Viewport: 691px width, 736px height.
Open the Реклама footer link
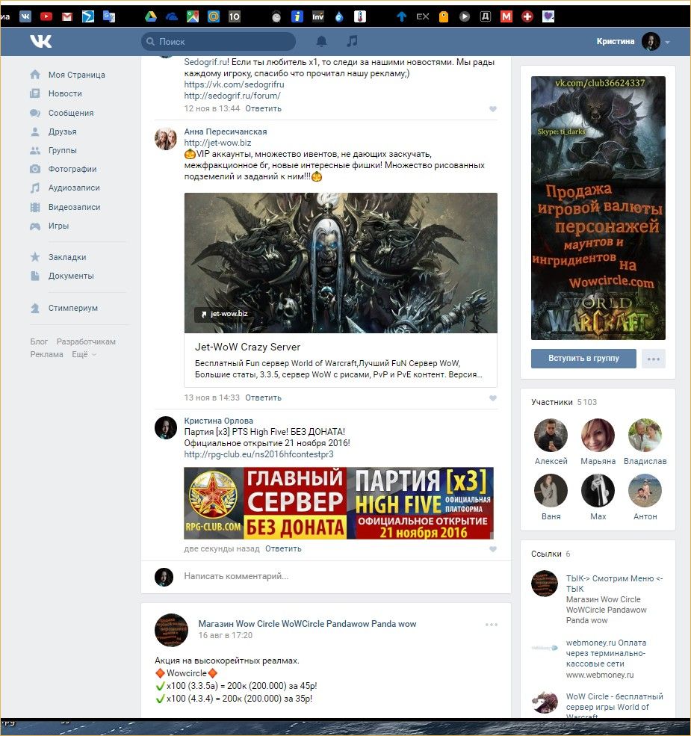click(46, 354)
